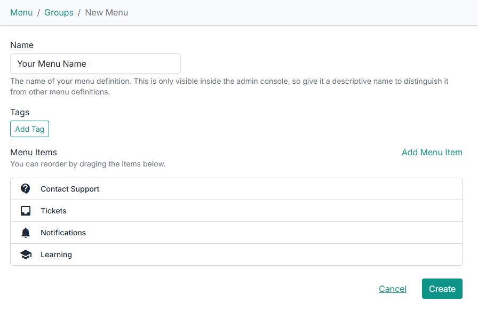Choose the Notifications menu item label

tap(63, 233)
